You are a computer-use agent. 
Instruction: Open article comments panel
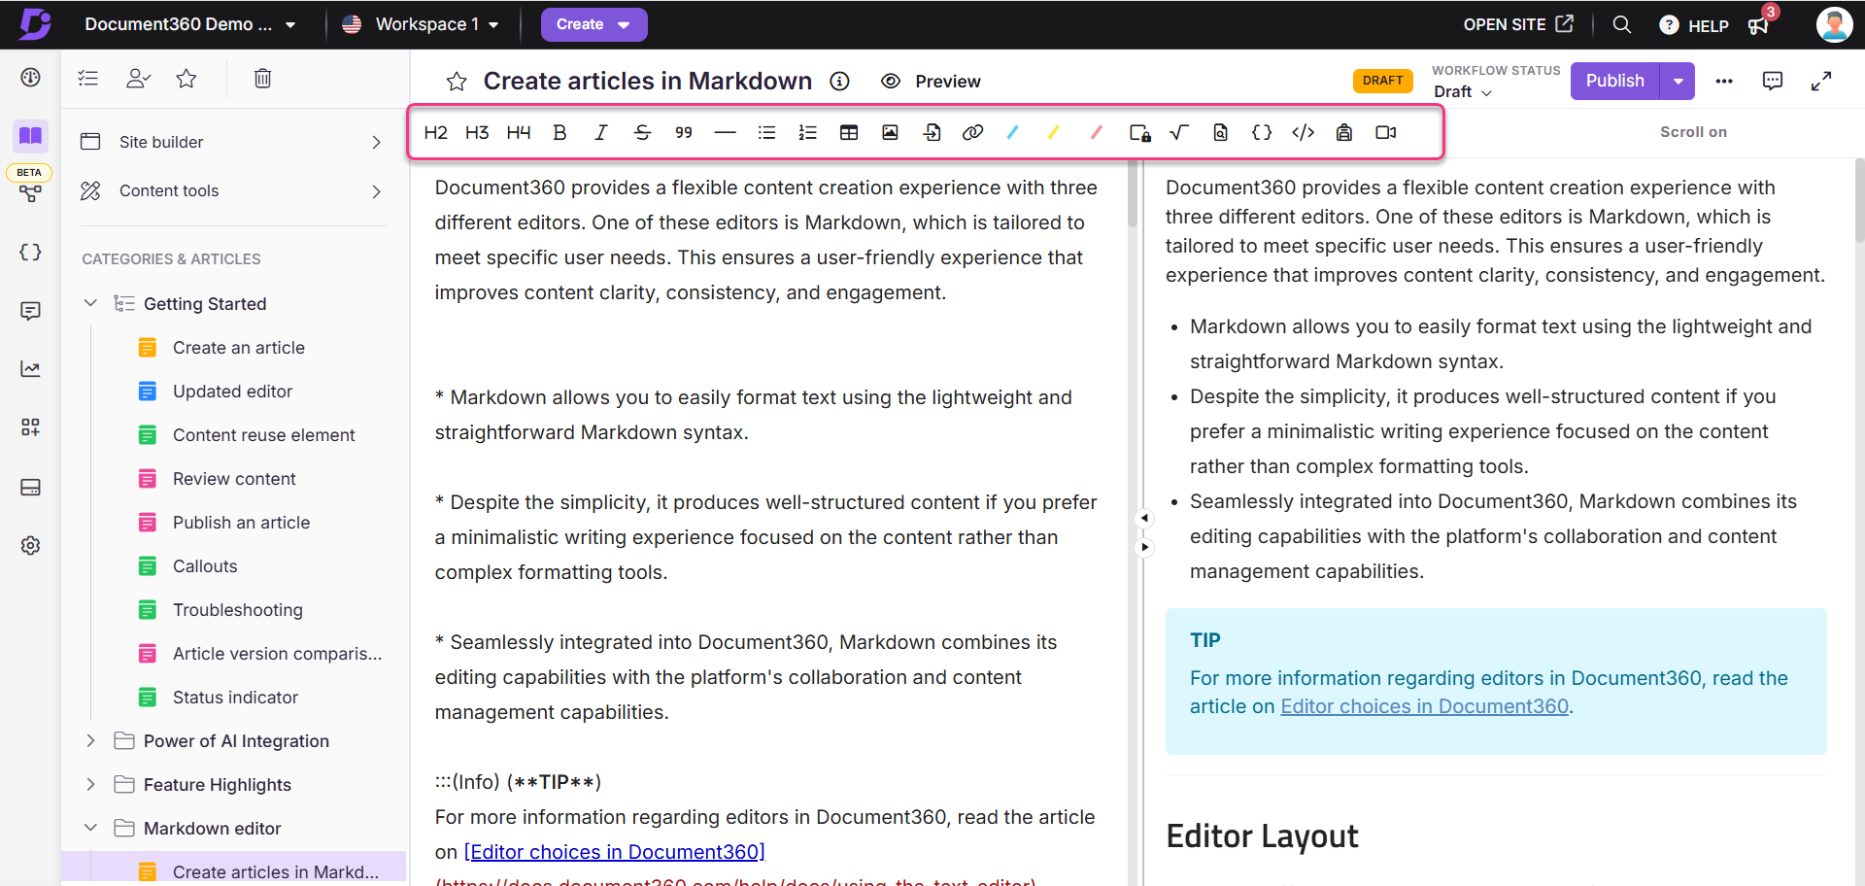[x=1773, y=81]
